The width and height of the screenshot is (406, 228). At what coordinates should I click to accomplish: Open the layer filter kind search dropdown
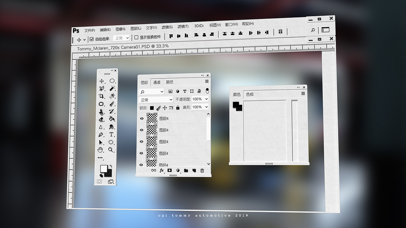151,92
